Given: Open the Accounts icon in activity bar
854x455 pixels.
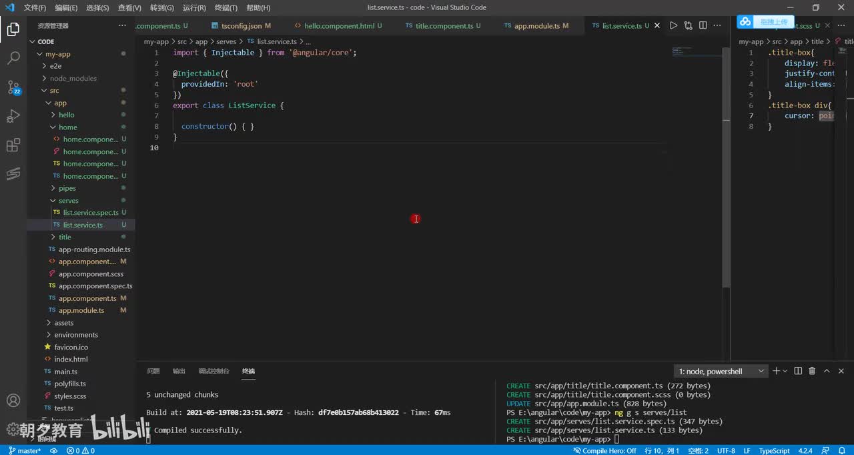Looking at the screenshot, I should tap(13, 401).
